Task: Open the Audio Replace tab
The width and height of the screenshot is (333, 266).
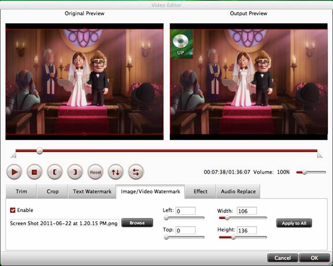Action: click(x=238, y=192)
